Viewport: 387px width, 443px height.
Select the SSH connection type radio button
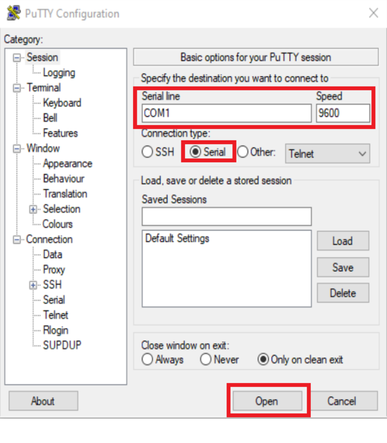pyautogui.click(x=148, y=153)
